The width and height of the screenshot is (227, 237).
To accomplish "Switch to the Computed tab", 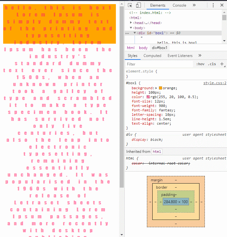I will [x=152, y=56].
